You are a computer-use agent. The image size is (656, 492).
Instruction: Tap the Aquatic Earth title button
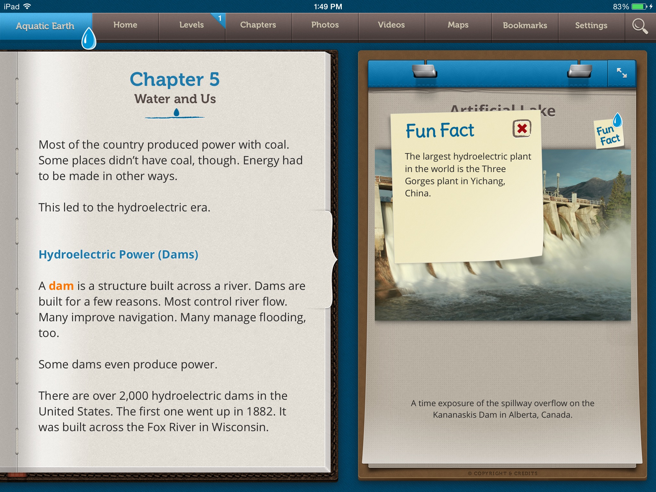[45, 26]
